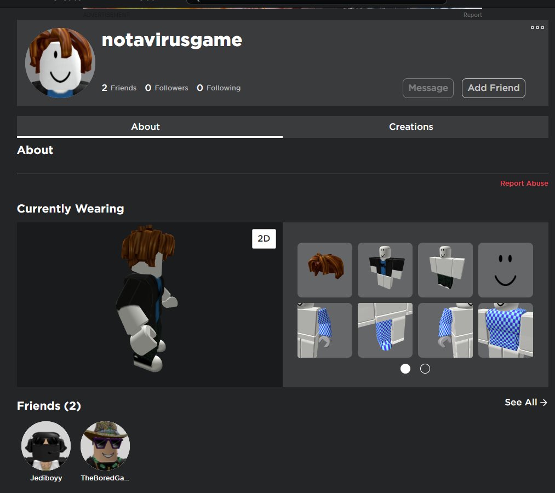This screenshot has height=493, width=555.
Task: Select the checkered right arm item
Action: click(x=445, y=330)
